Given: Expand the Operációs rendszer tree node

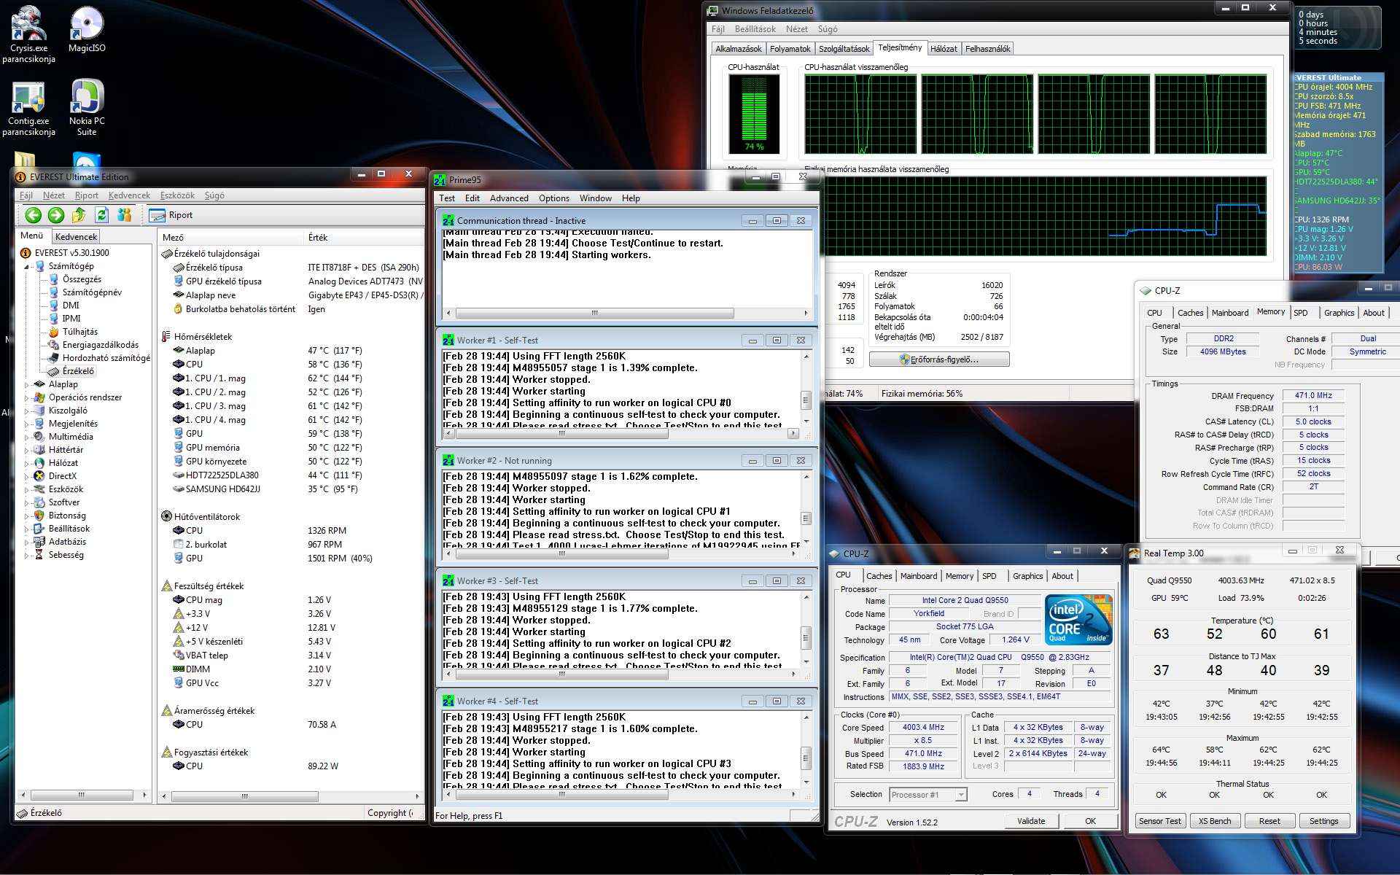Looking at the screenshot, I should click(x=27, y=397).
